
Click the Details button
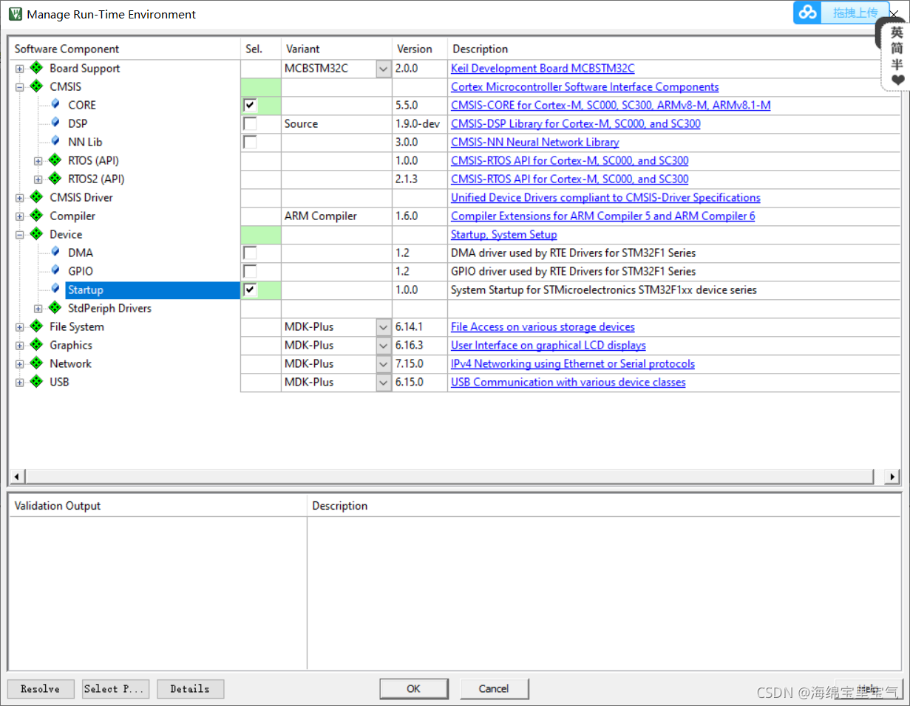(x=190, y=688)
